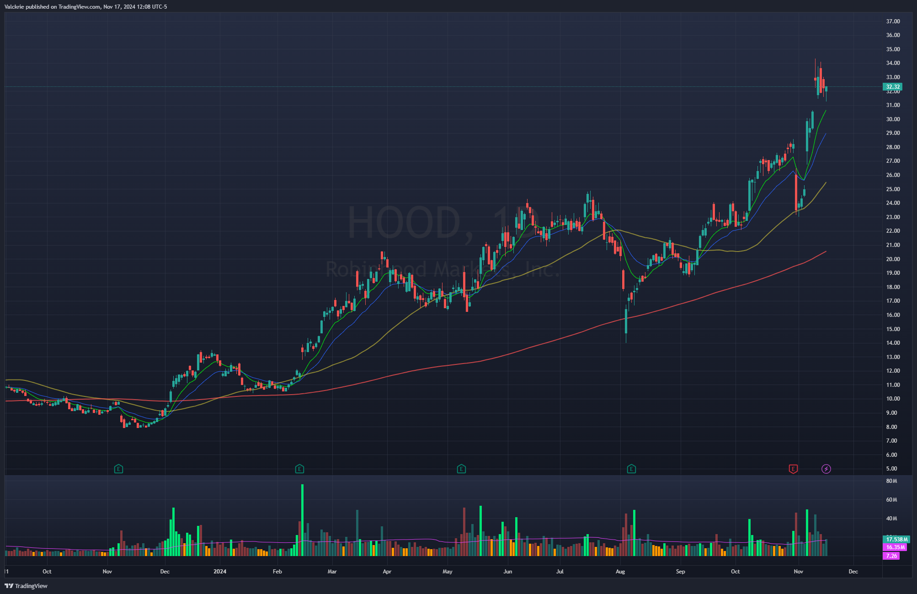917x594 pixels.
Task: Click the 15.00 price axis label
Action: (893, 329)
